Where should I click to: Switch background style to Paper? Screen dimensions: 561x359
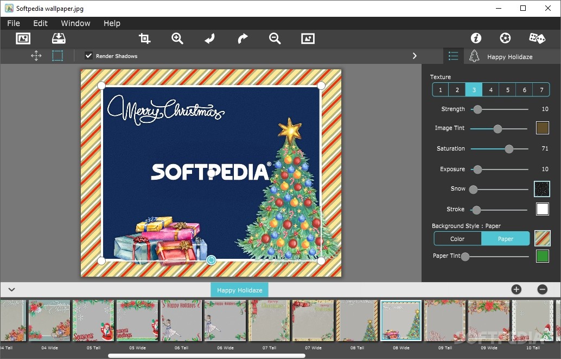click(506, 239)
